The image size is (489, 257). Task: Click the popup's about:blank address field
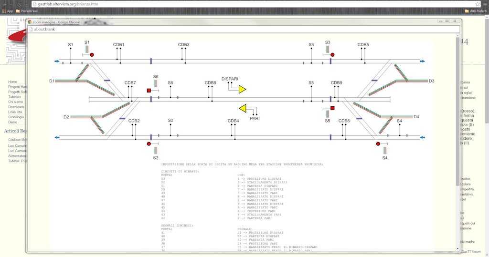pyautogui.click(x=243, y=29)
